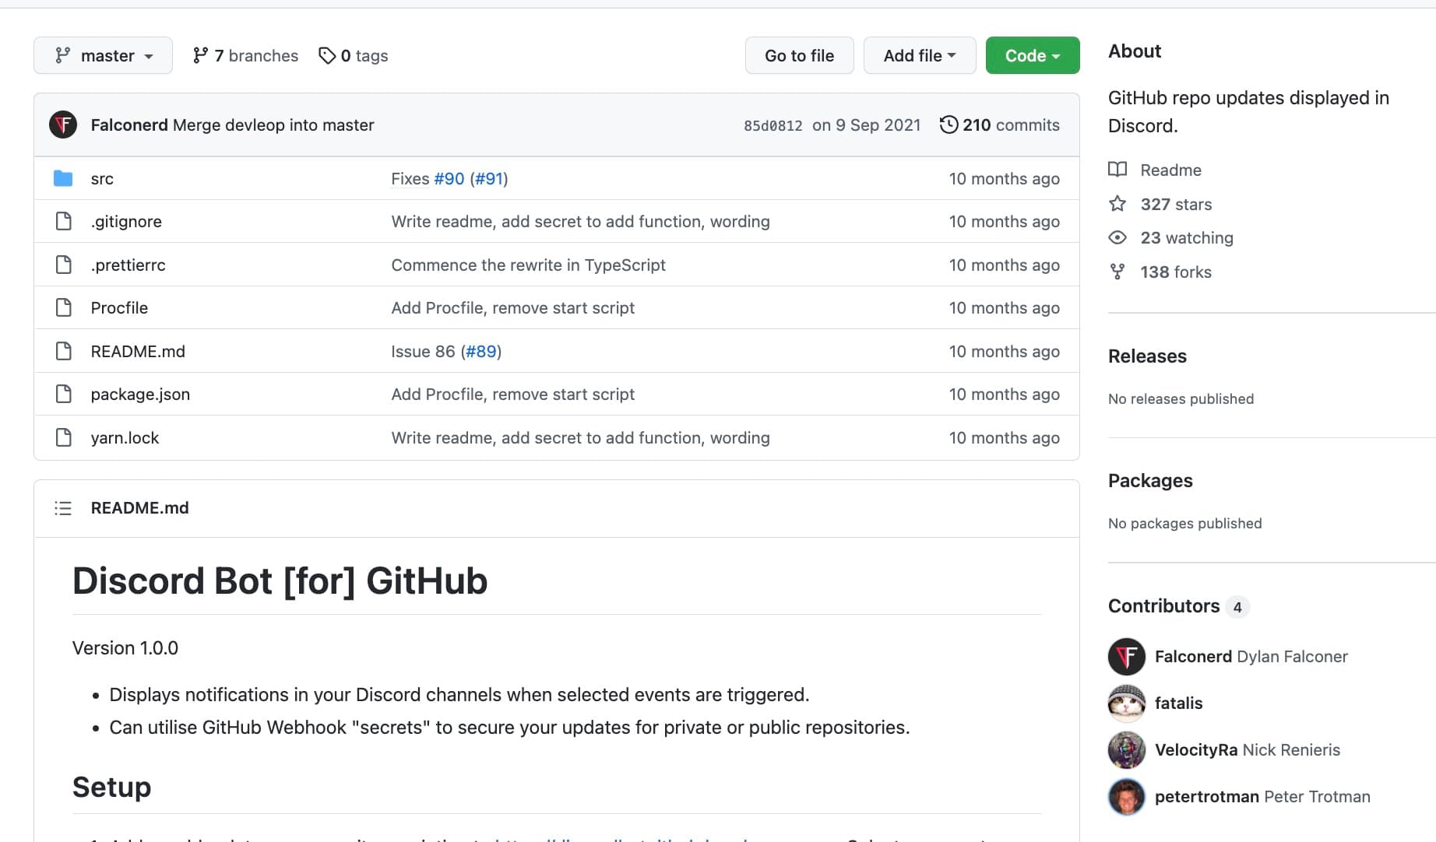Expand the green Code dropdown
The height and width of the screenshot is (842, 1436).
click(x=1032, y=55)
